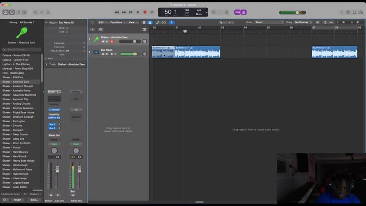The image size is (366, 206).
Task: Open the Note Pads button
Action: (348, 12)
